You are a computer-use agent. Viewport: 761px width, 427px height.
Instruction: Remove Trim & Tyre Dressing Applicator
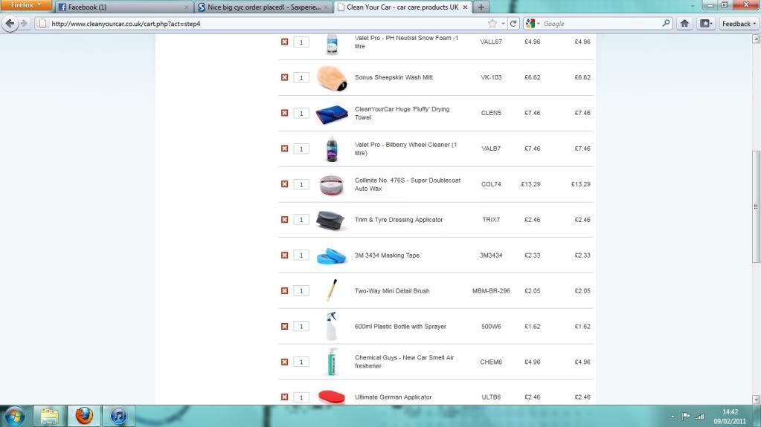click(284, 220)
